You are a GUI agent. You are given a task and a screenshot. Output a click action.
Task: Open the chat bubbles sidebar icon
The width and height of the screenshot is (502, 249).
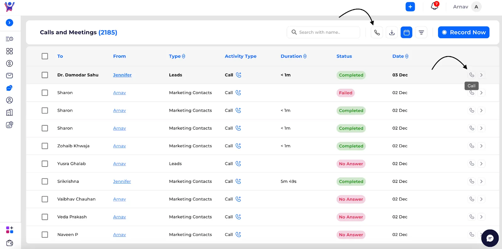(9, 88)
